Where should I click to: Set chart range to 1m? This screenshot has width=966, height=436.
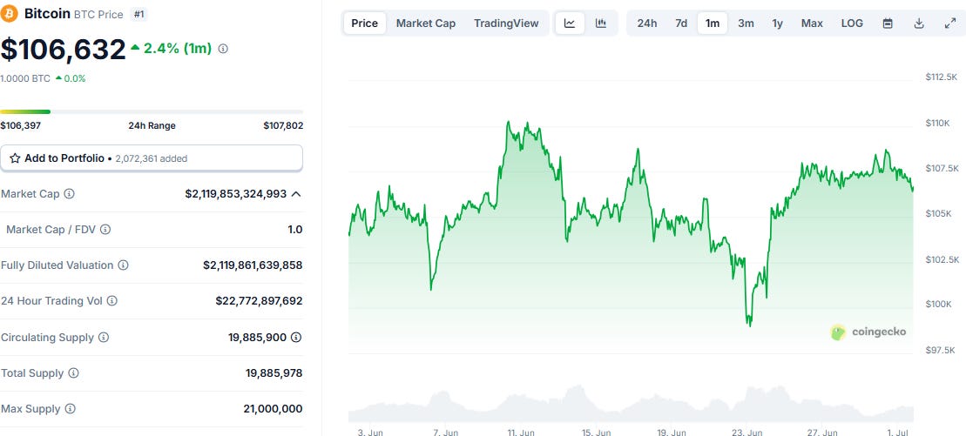713,23
